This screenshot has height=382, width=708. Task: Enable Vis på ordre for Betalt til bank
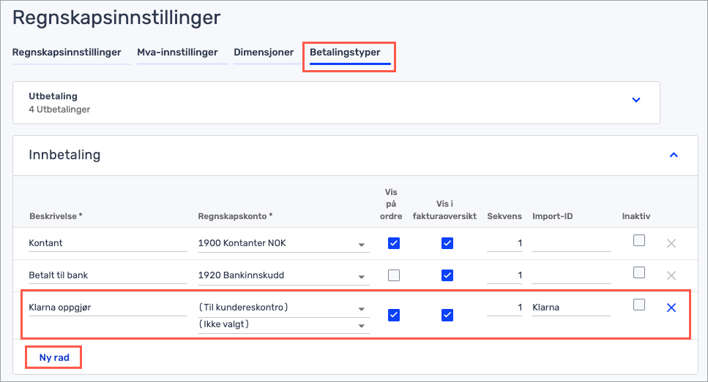pyautogui.click(x=394, y=275)
